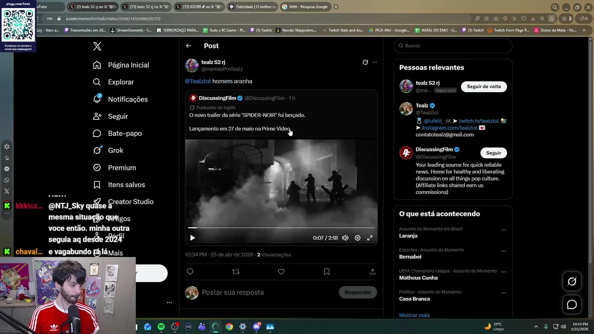The width and height of the screenshot is (594, 334).
Task: Open Creator Studio in the sidebar
Action: point(123,202)
